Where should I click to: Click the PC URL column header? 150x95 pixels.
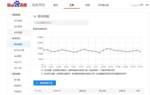[x=38, y=91]
